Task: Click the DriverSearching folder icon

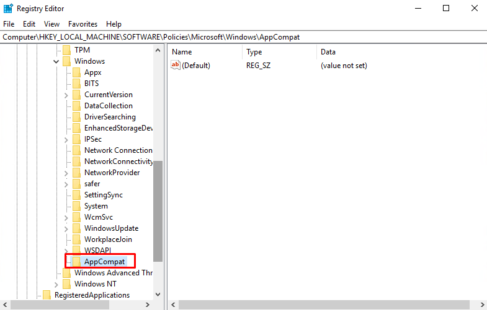Action: (76, 117)
